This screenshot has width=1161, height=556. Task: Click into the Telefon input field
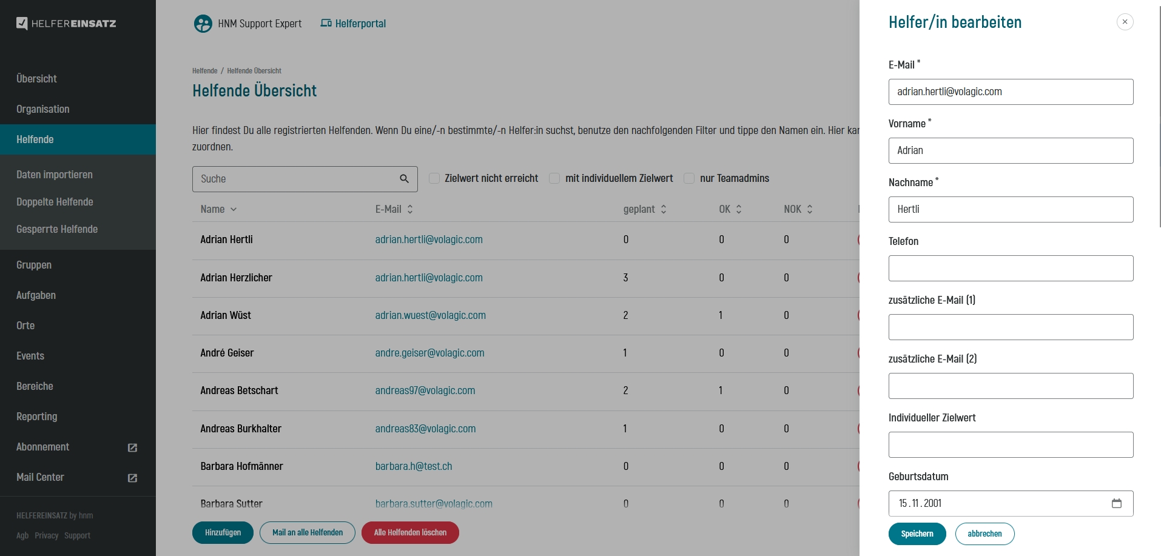pos(1011,268)
